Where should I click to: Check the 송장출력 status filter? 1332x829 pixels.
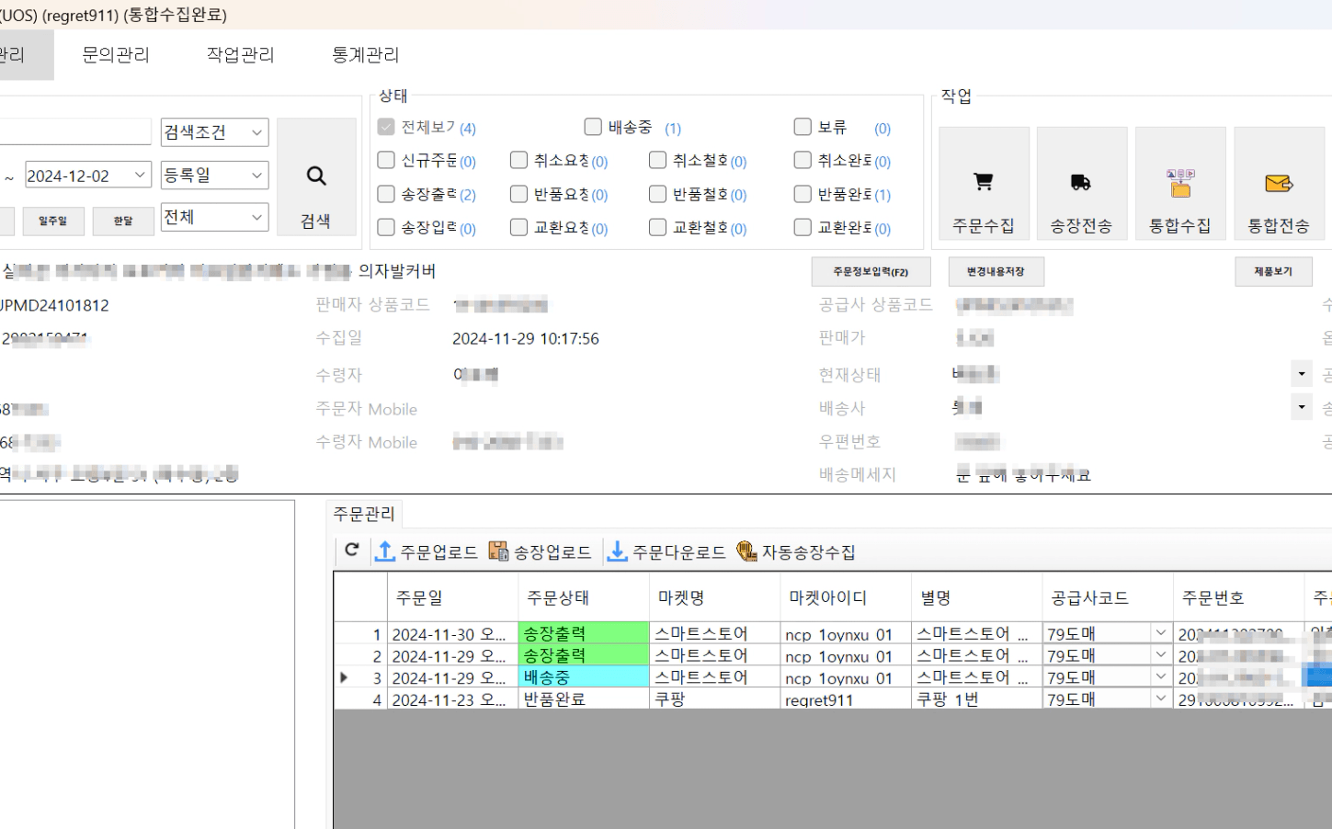click(x=386, y=194)
